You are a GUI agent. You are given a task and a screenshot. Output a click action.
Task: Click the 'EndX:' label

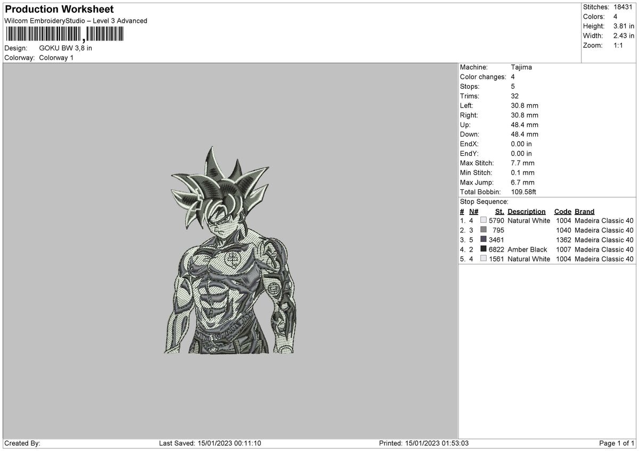point(469,144)
